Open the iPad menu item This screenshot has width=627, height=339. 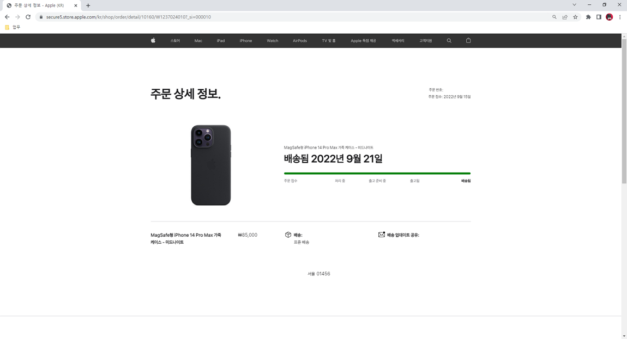tap(221, 41)
